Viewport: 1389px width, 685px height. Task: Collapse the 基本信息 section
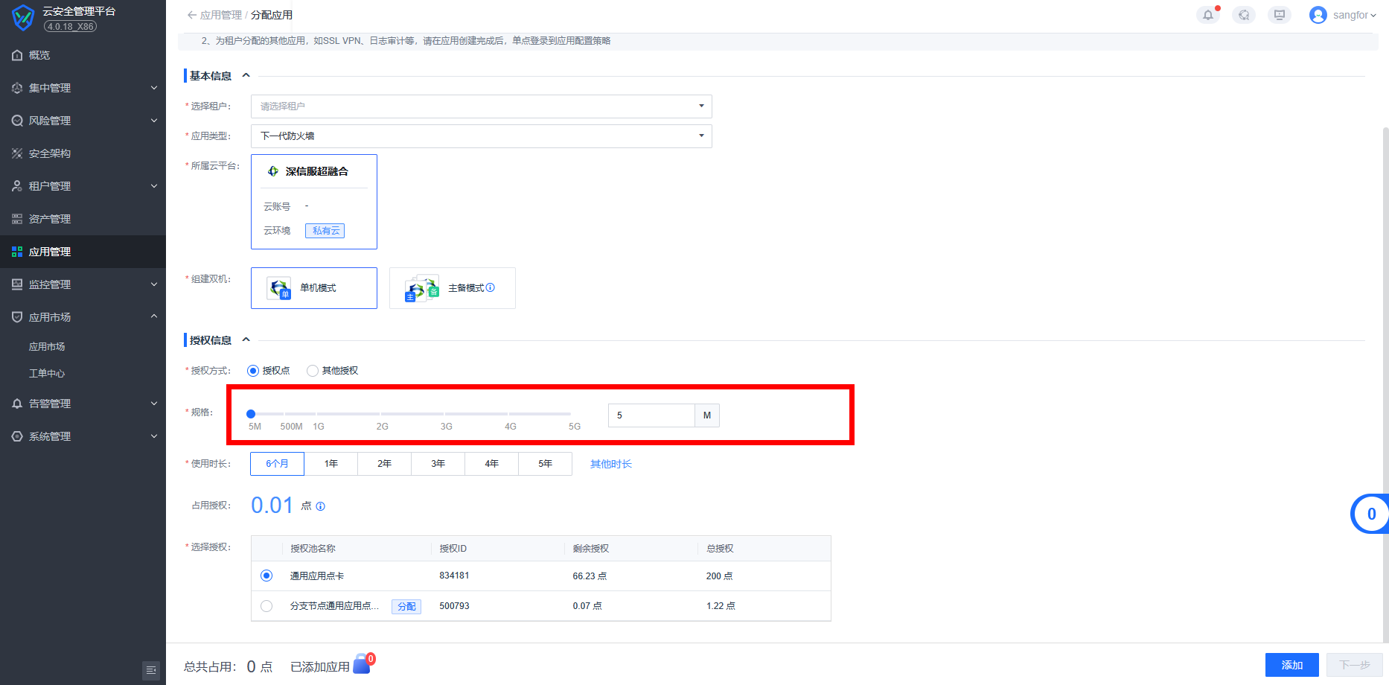click(246, 75)
